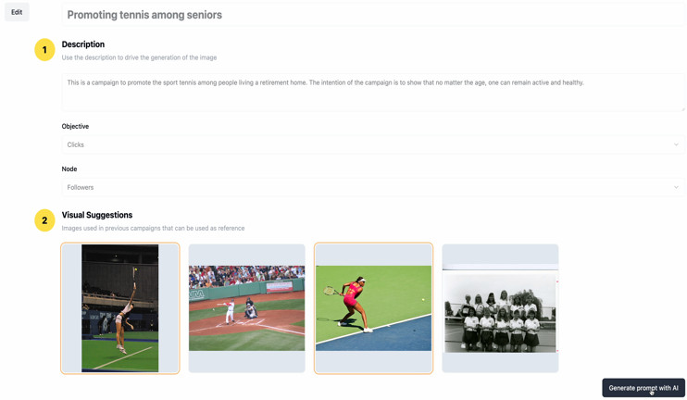
Task: Click the description text area resize handle
Action: click(x=682, y=108)
